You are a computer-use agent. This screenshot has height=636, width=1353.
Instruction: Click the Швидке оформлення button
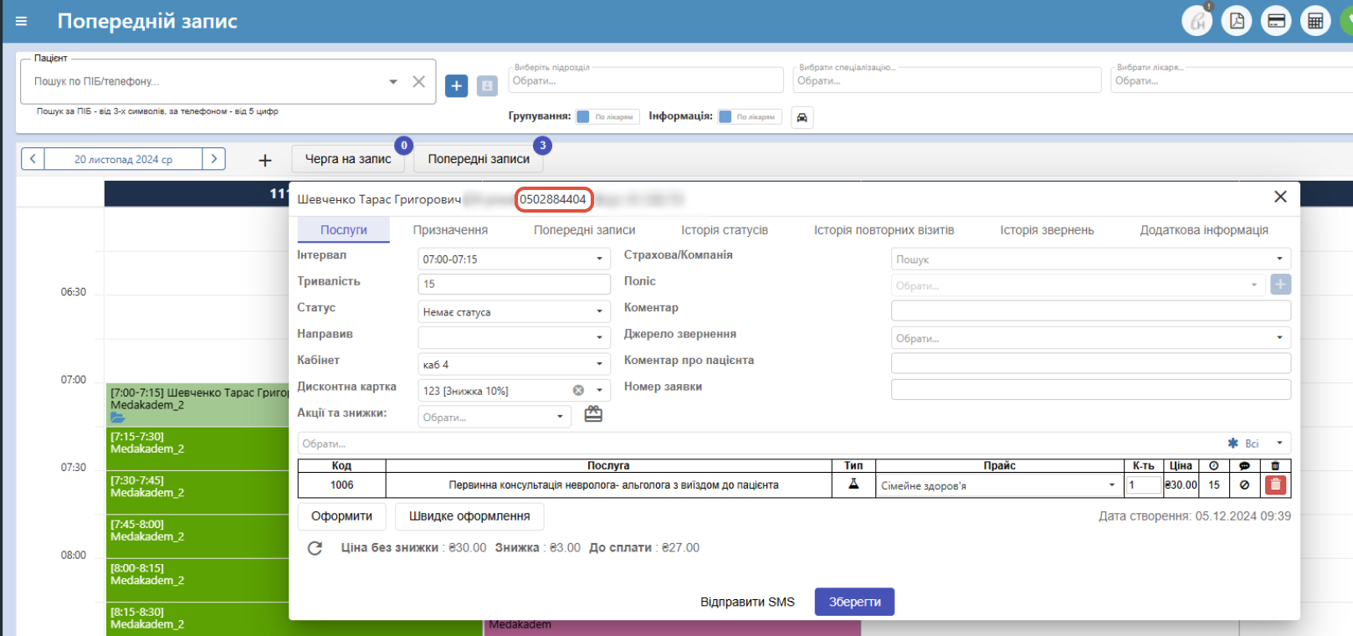pyautogui.click(x=469, y=516)
